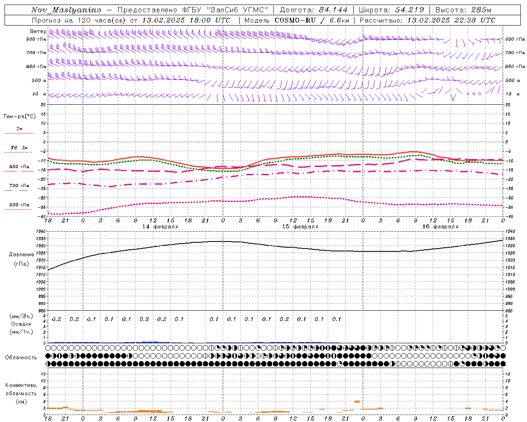
Task: Click the dashed 'Td 2м' legend line sample
Action: click(x=18, y=152)
